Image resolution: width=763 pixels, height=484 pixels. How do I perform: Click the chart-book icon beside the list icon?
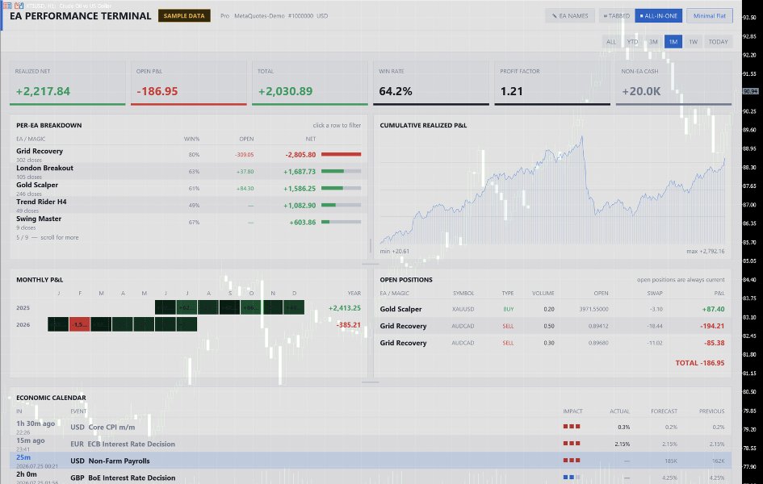tap(19, 6)
